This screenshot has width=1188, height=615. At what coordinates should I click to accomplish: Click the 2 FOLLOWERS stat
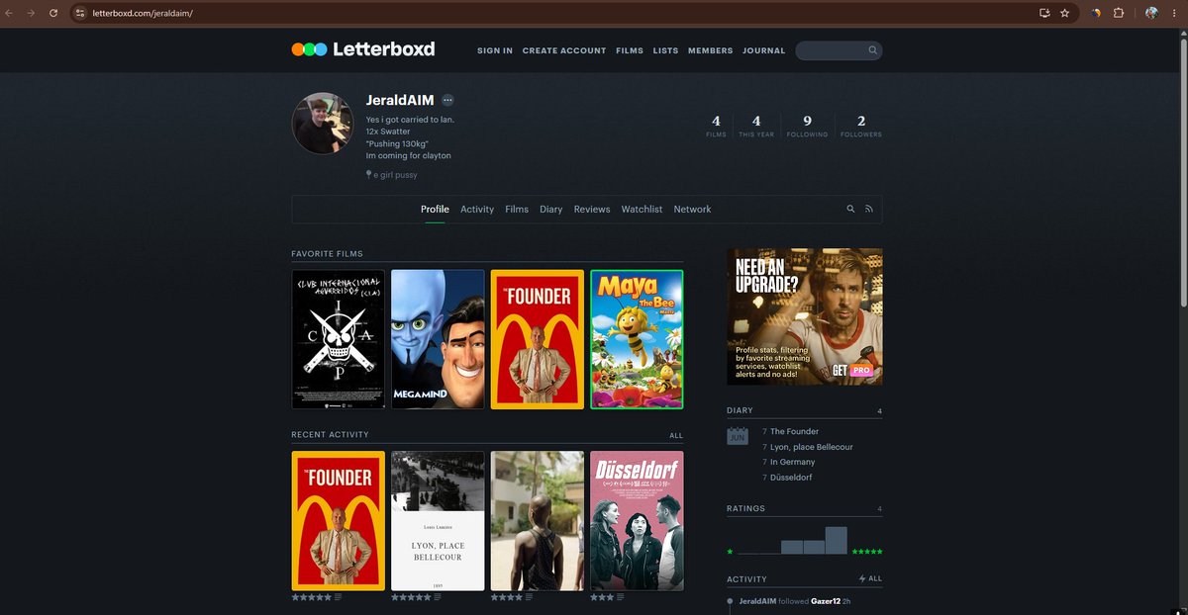(x=861, y=126)
